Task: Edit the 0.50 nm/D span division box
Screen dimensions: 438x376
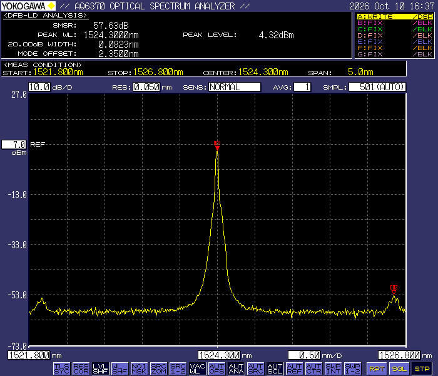Action: click(x=304, y=355)
